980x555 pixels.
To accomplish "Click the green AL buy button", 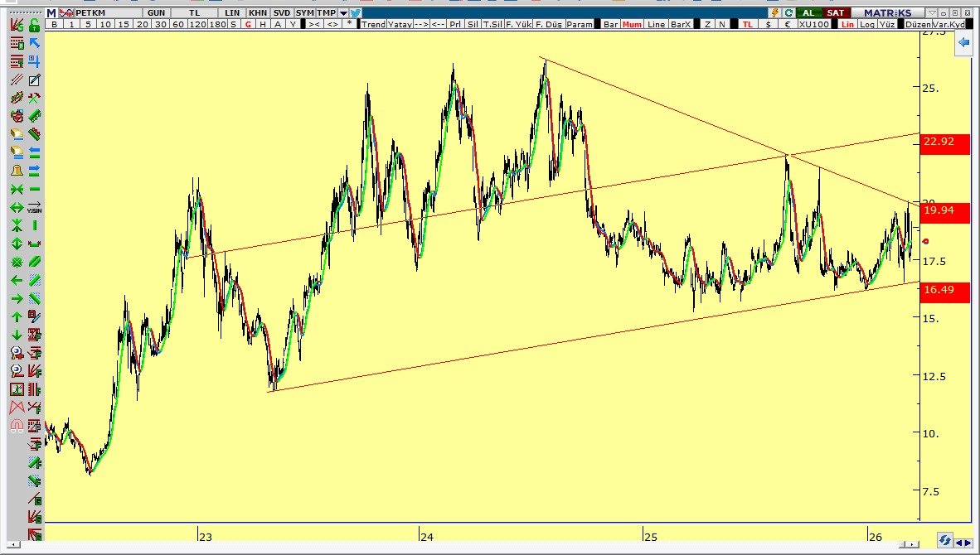I will click(808, 12).
